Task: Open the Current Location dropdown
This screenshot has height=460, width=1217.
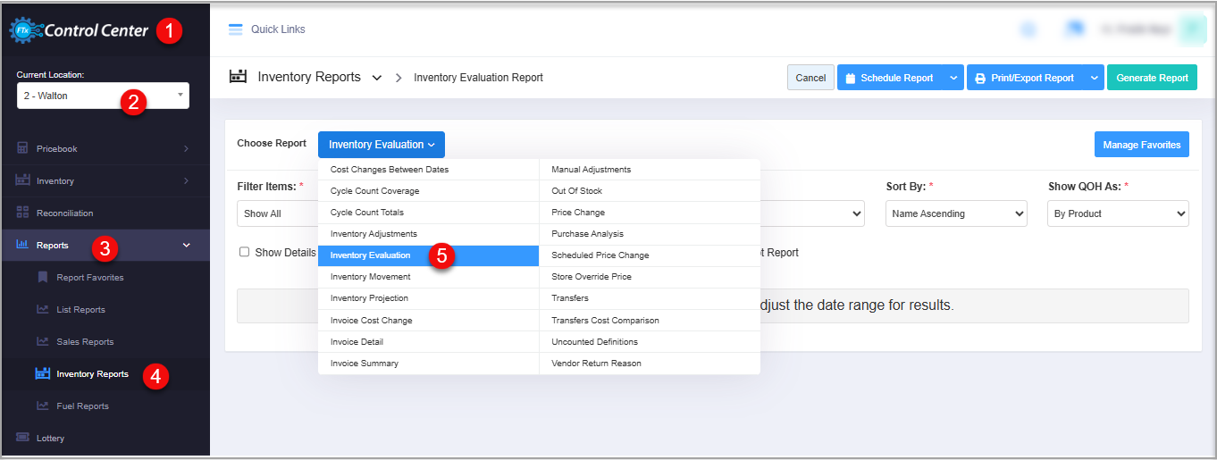Action: (x=103, y=96)
